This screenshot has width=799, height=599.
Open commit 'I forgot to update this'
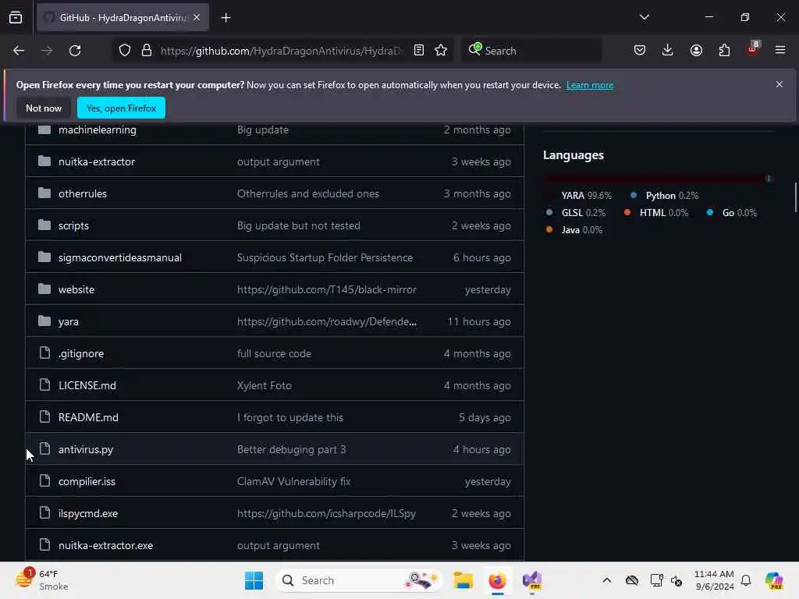(290, 418)
